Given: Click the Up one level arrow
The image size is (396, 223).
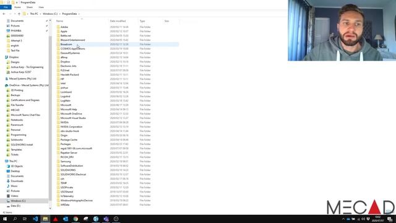Looking at the screenshot, I should coord(19,14).
